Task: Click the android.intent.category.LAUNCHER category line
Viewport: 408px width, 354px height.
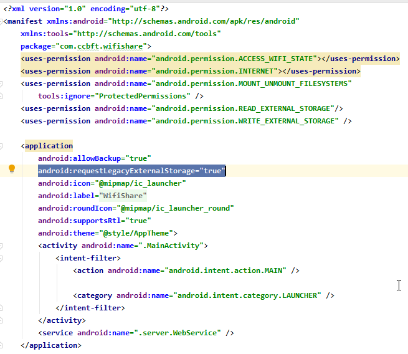Action: 204,295
